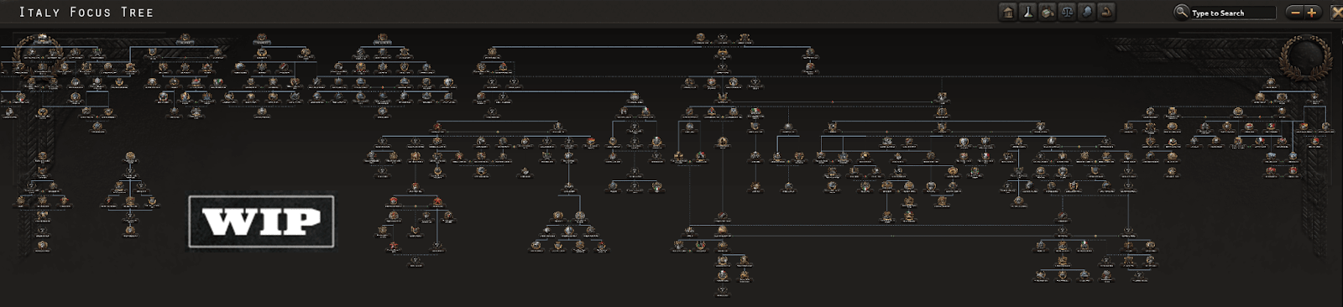The image size is (1343, 307).
Task: Select the top focus of the far-left lower branch
Action: click(x=42, y=157)
